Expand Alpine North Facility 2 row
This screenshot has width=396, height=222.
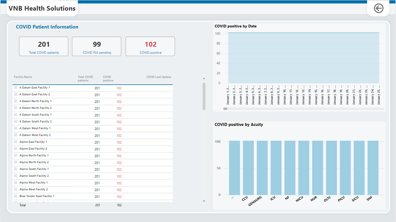(x=15, y=162)
